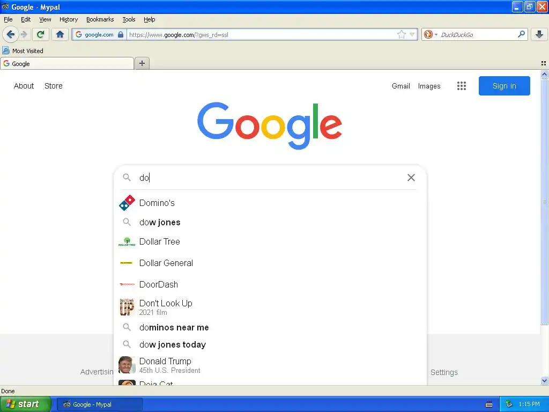Viewport: 549px width, 412px height.
Task: Open a new tab with plus button
Action: [x=142, y=63]
